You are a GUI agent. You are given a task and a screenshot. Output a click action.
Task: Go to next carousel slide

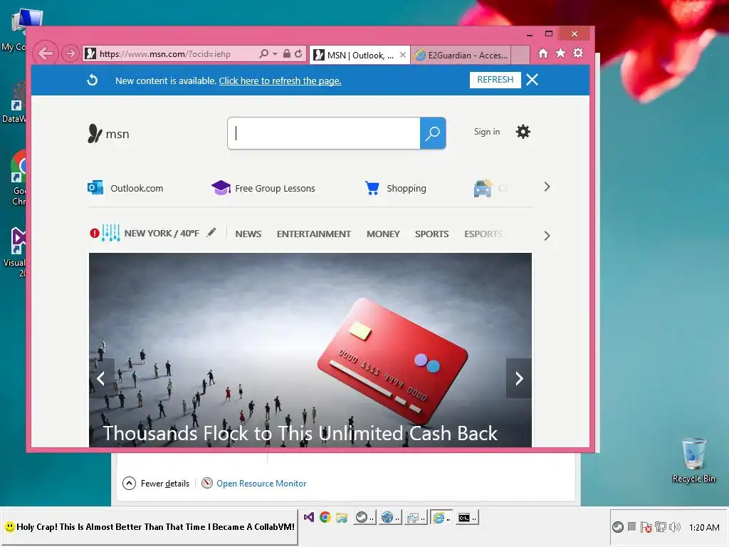click(x=519, y=378)
